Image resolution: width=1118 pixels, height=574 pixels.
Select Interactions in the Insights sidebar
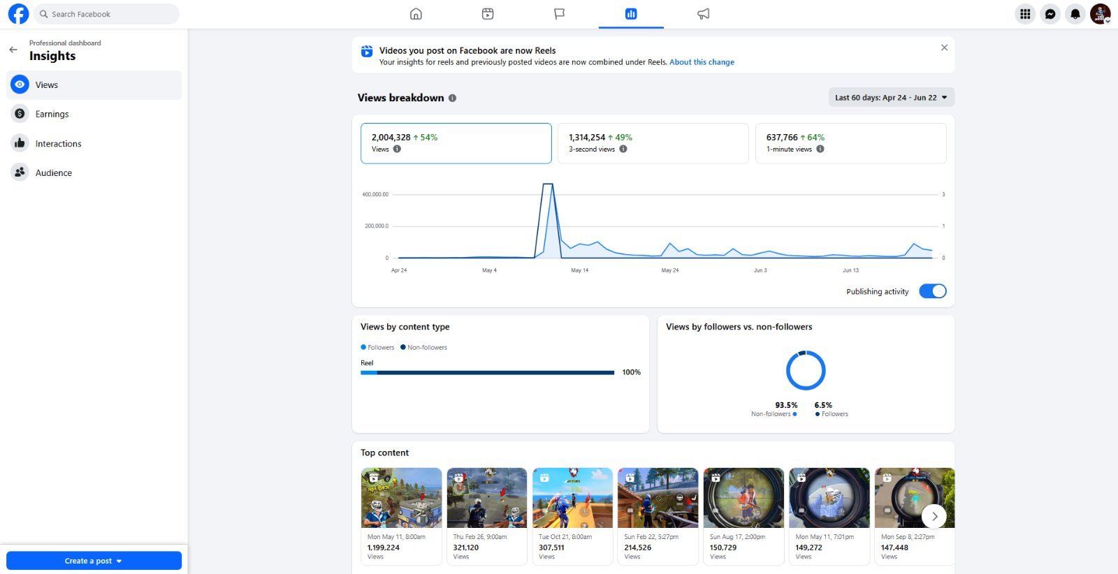click(94, 143)
